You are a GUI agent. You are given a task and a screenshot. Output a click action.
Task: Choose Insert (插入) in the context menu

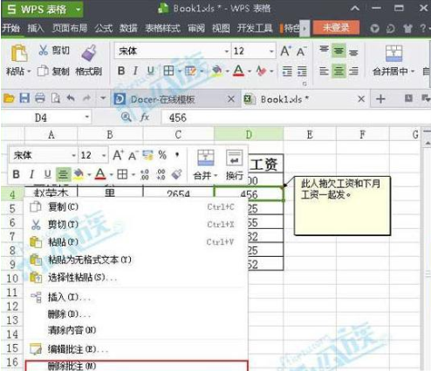[x=136, y=297]
